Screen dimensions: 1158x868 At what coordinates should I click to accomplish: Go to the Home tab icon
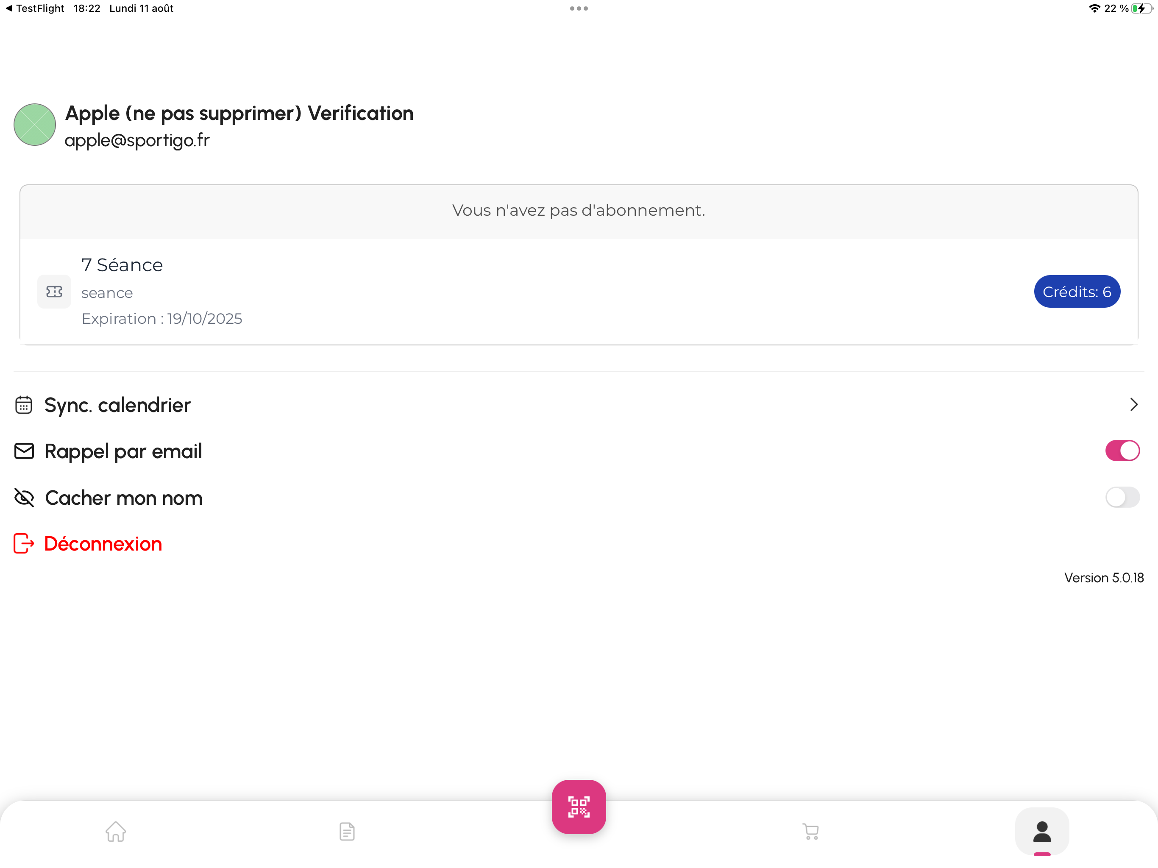coord(116,831)
